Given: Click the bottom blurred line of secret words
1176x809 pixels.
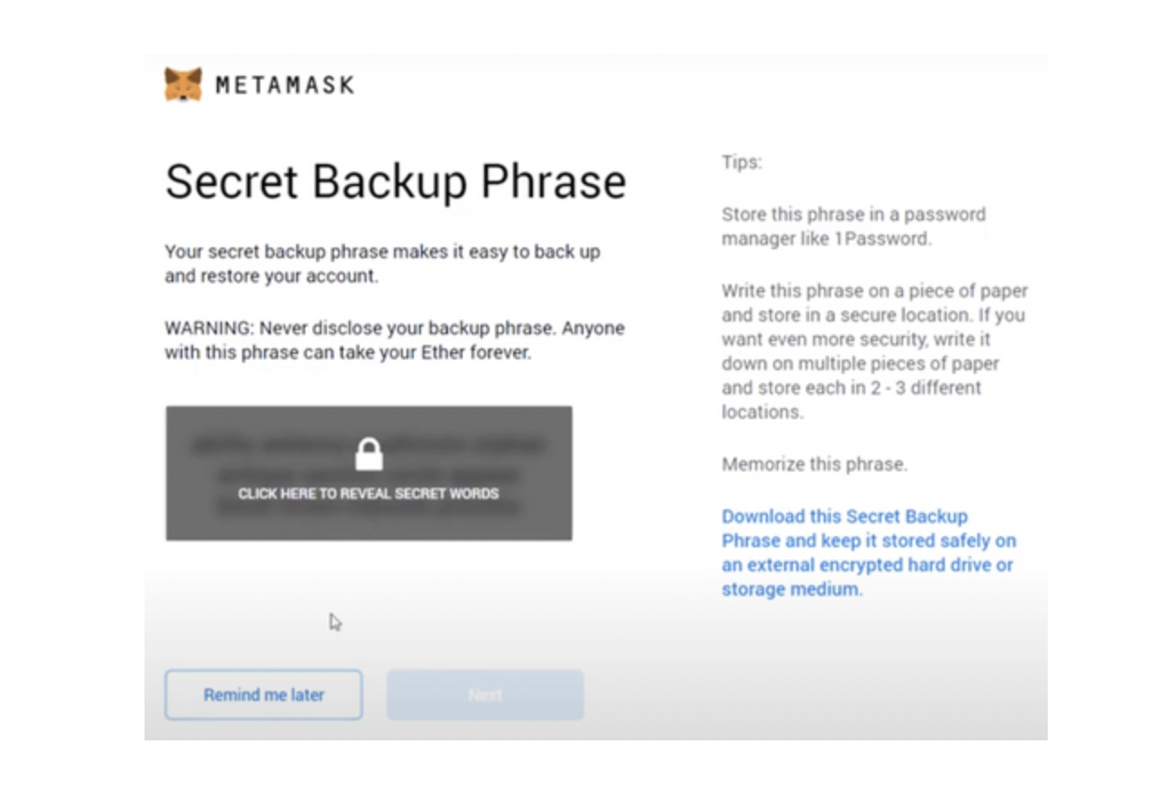Looking at the screenshot, I should coord(369,510).
